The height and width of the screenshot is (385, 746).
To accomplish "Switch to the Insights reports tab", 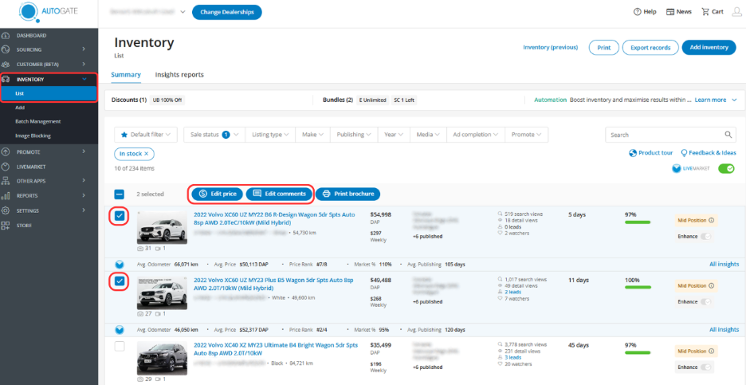I will [179, 75].
